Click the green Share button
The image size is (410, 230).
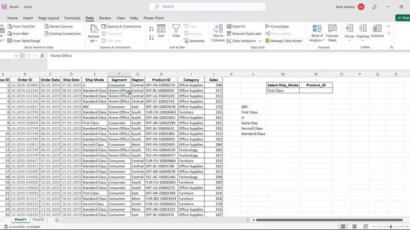click(x=403, y=18)
